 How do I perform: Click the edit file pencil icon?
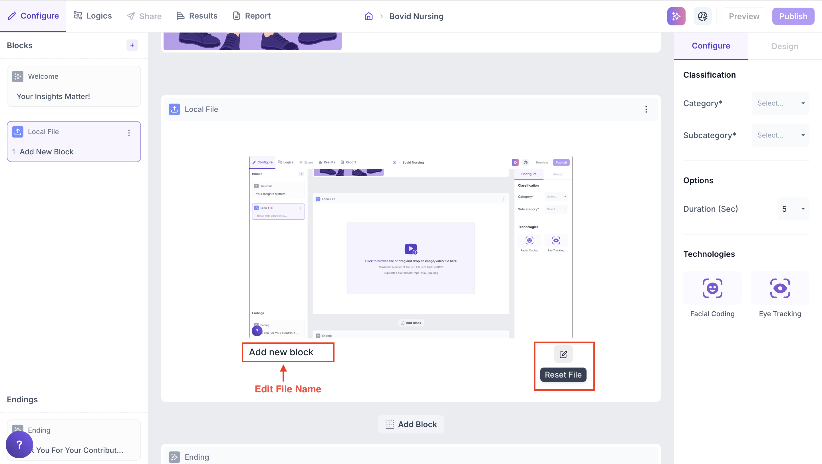(x=563, y=354)
